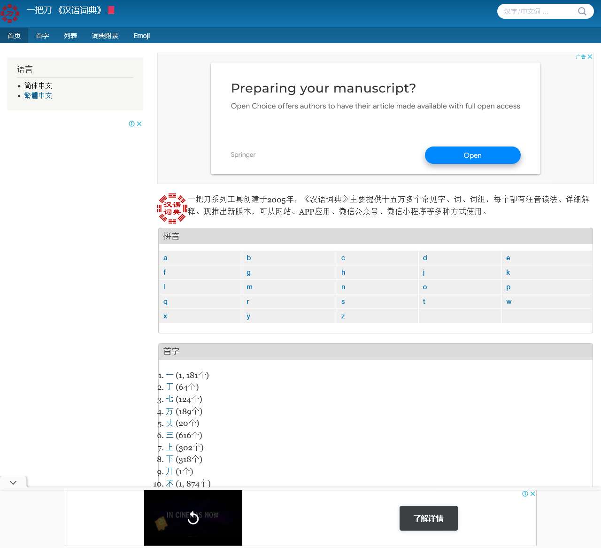Collapse the bottom panel with the chevron
The height and width of the screenshot is (548, 601).
[13, 482]
